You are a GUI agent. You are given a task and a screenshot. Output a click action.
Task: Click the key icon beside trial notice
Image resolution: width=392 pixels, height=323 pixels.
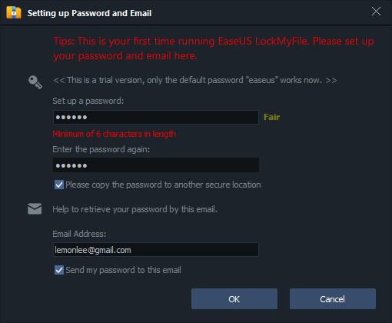point(35,82)
